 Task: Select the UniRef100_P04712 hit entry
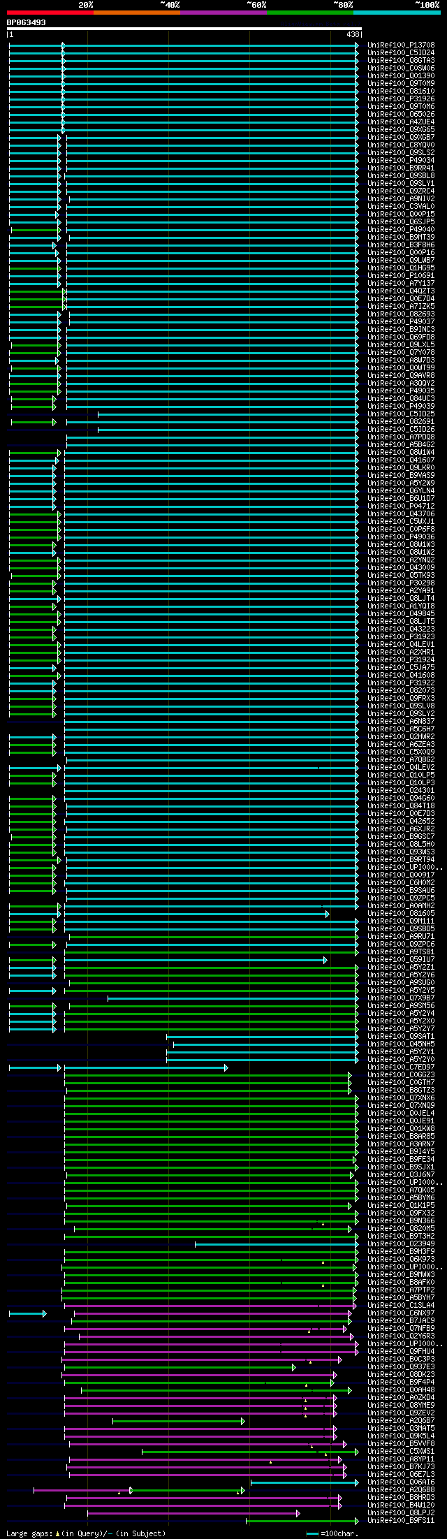point(400,506)
